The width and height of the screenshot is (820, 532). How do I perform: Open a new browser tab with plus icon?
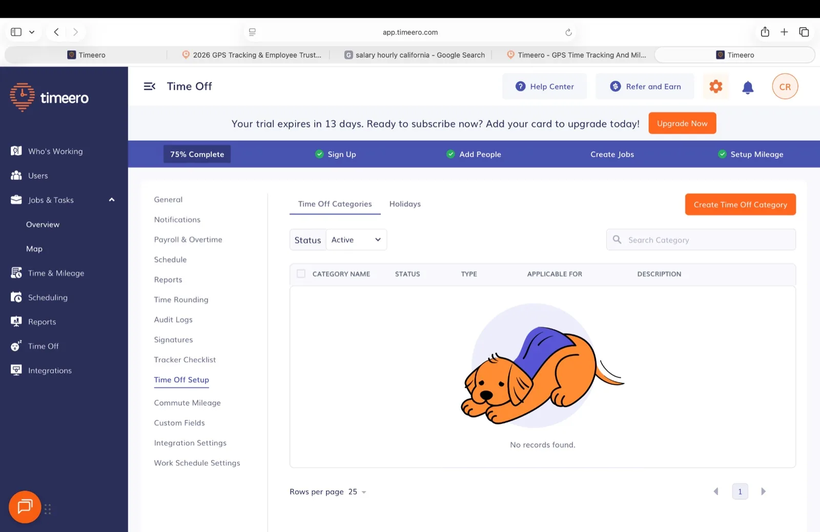click(784, 32)
